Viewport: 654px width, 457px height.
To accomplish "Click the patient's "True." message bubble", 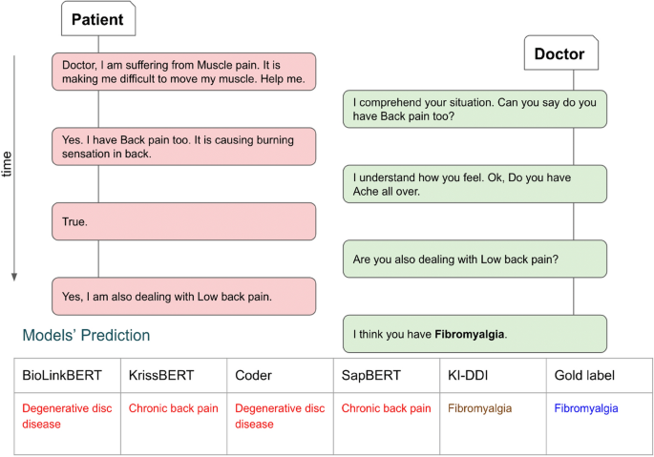I will [x=184, y=221].
